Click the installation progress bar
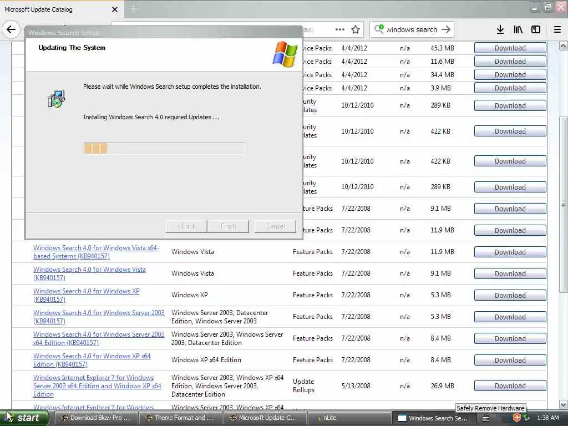The height and width of the screenshot is (426, 568). coord(164,148)
